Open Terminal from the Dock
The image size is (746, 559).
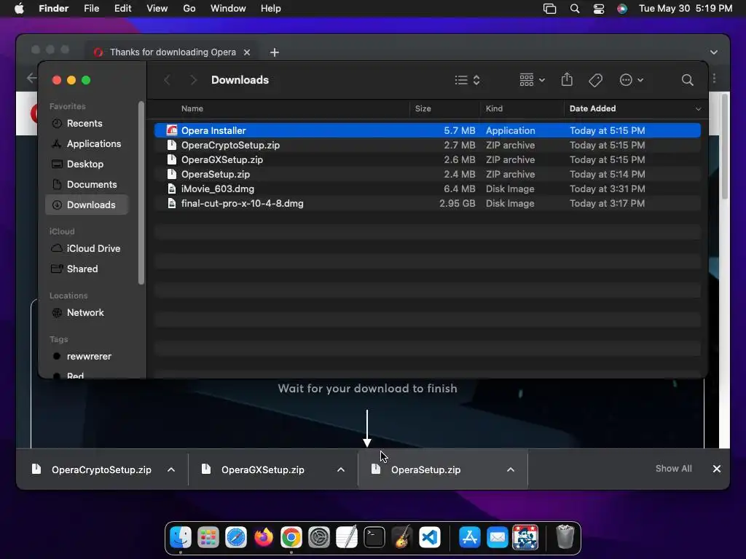coord(374,538)
